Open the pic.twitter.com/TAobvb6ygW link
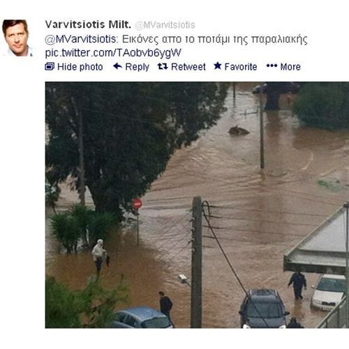This screenshot has width=349, height=349. point(113,53)
